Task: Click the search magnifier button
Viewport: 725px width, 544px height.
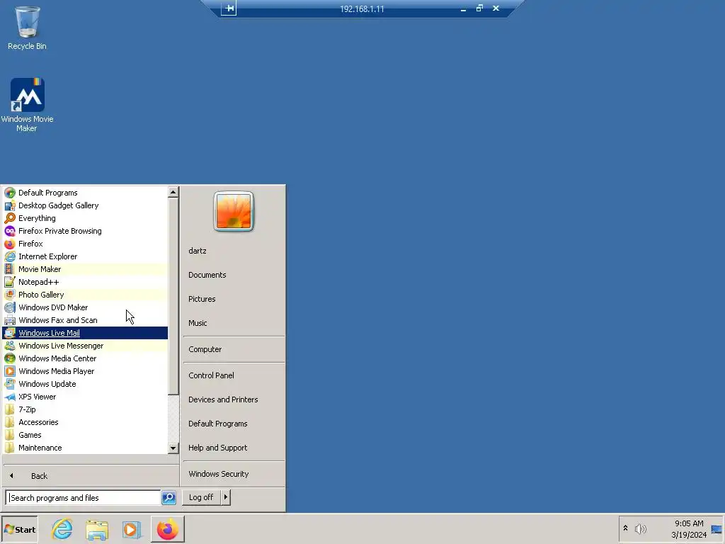Action: tap(169, 498)
